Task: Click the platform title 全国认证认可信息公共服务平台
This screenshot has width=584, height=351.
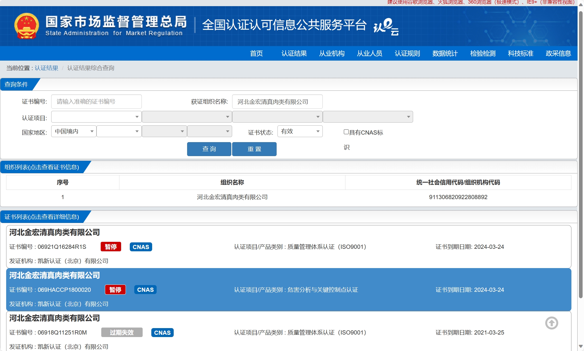Action: pos(284,25)
